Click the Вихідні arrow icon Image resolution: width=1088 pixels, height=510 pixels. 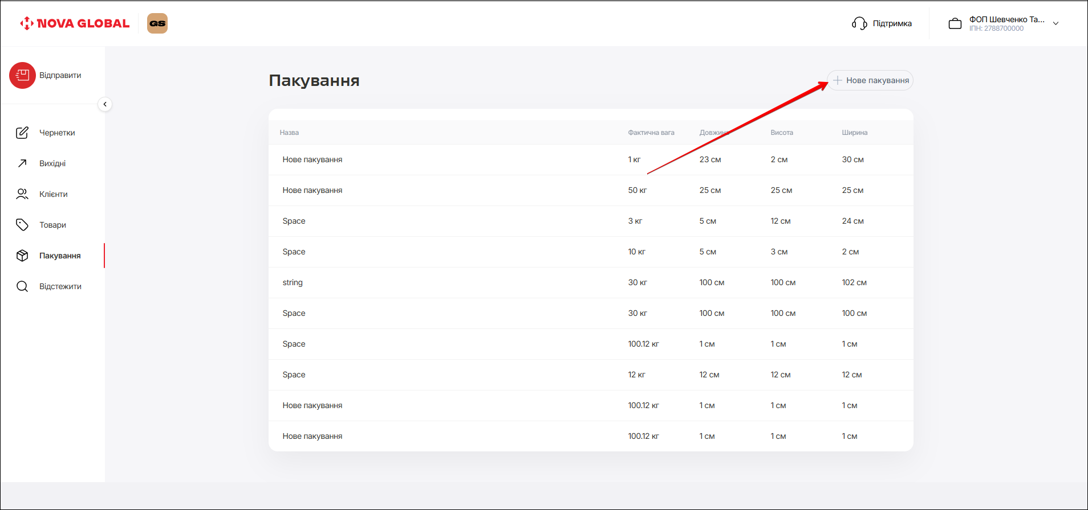(x=22, y=163)
